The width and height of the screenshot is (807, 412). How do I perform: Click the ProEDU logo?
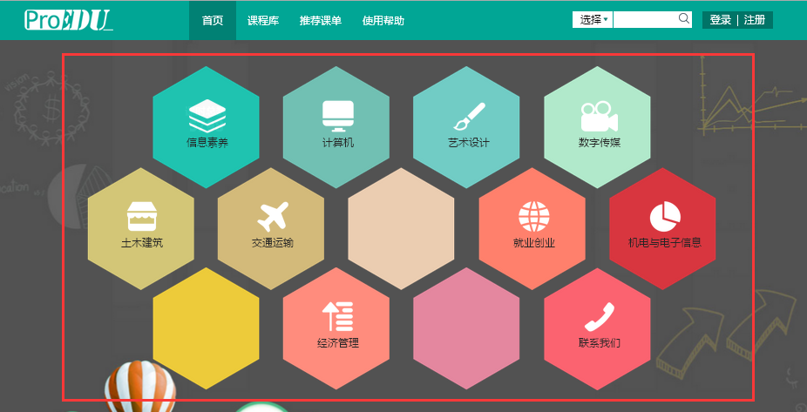point(69,20)
